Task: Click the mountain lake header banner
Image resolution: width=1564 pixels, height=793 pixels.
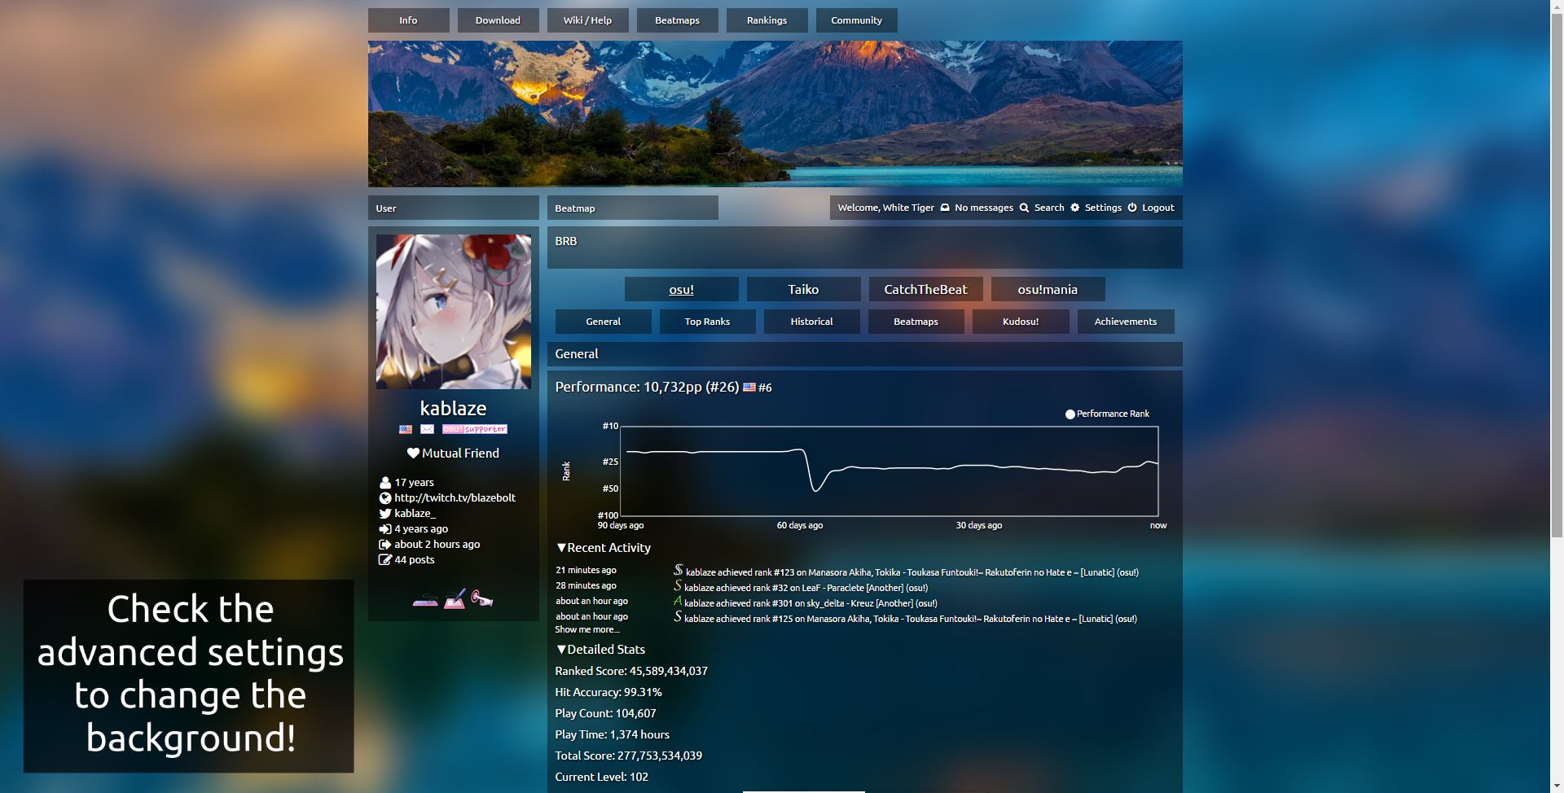Action: click(x=775, y=114)
